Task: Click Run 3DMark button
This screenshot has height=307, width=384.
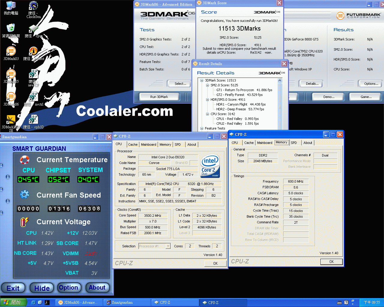Action: coord(159,97)
